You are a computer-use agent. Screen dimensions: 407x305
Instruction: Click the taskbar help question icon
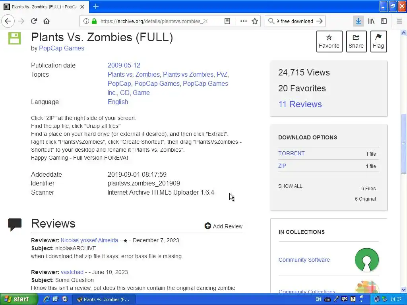tap(353, 299)
